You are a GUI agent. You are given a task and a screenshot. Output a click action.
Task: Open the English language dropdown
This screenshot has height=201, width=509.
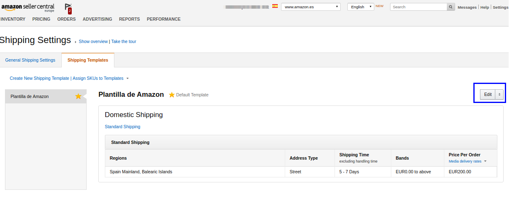coord(360,7)
